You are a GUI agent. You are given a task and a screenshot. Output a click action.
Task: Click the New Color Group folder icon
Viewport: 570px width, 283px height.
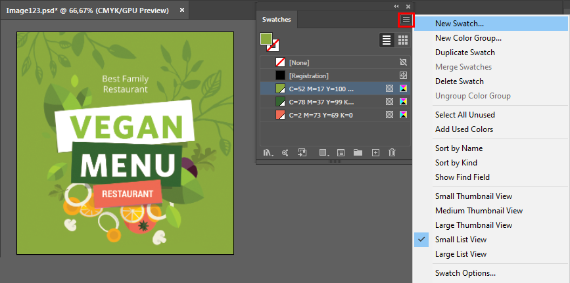point(358,152)
